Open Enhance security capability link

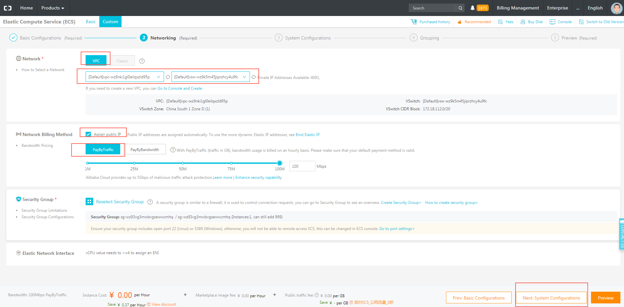click(x=258, y=177)
